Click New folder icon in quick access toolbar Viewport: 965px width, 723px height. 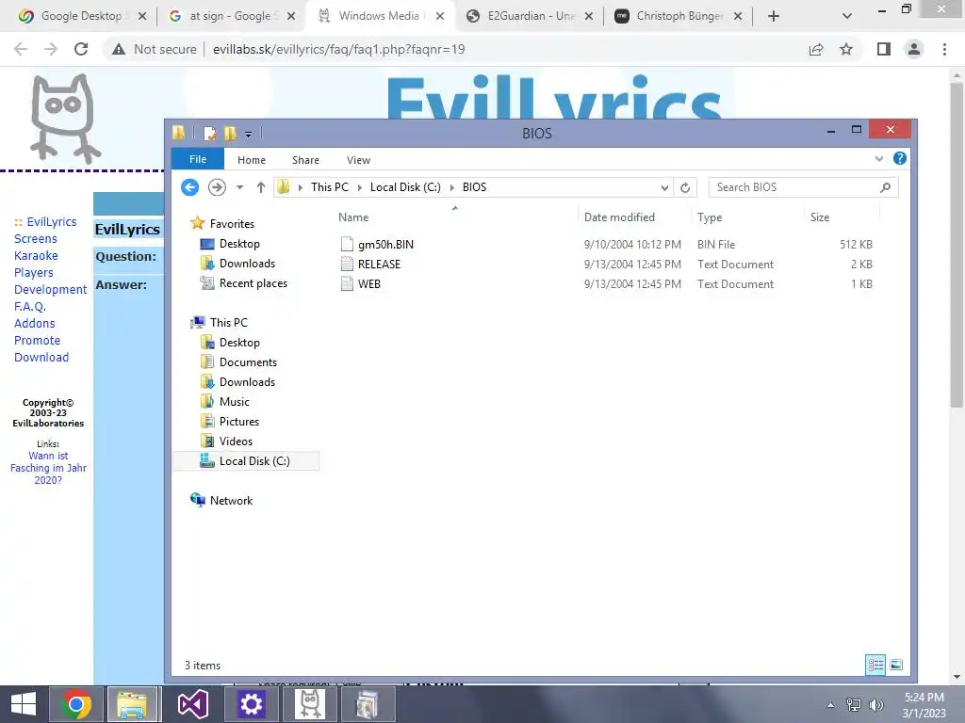(230, 133)
